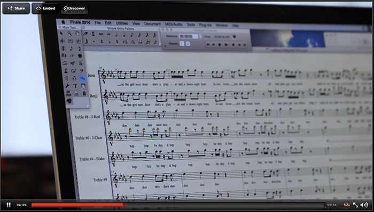Choose the Zoom magnifier tool
The height and width of the screenshot is (212, 374).
coord(69,33)
